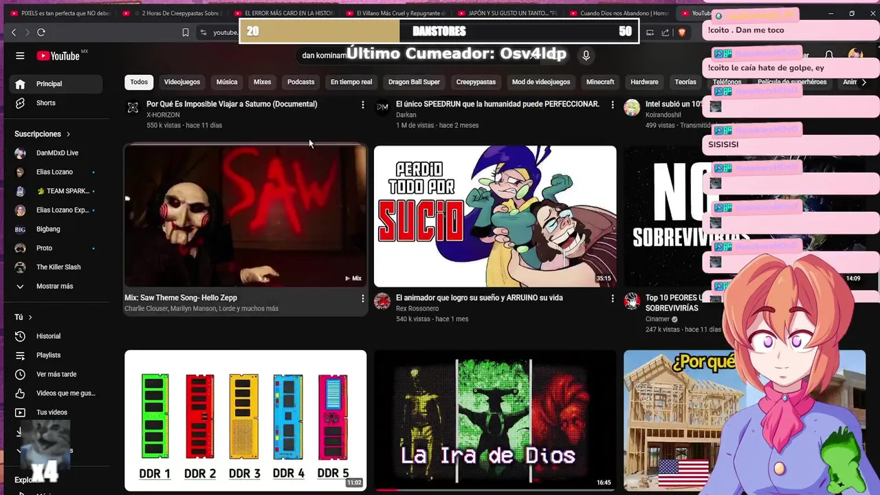The height and width of the screenshot is (495, 880).
Task: Select the Dragon Ball Super chip
Action: (414, 82)
